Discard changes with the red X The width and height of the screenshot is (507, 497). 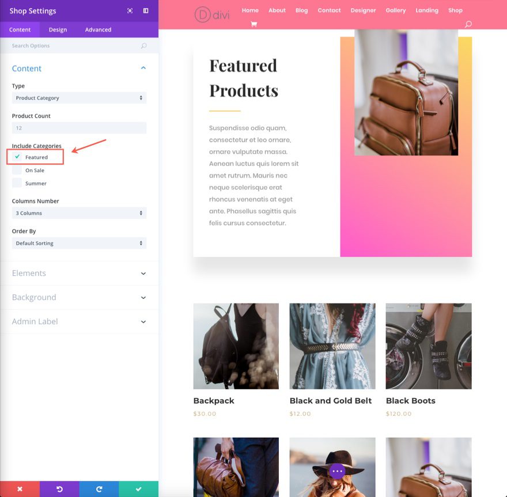coord(20,489)
